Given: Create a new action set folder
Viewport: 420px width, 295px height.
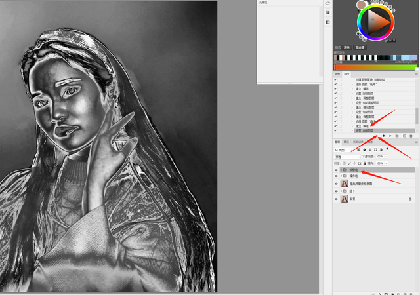Looking at the screenshot, I should (397, 136).
